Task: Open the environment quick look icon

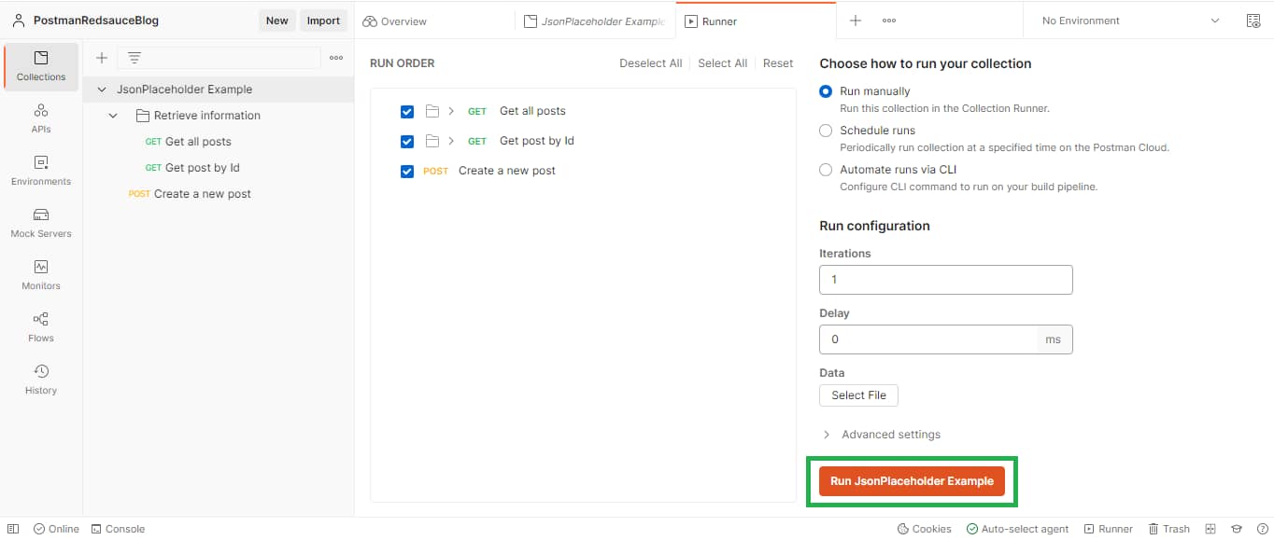Action: click(x=1253, y=21)
